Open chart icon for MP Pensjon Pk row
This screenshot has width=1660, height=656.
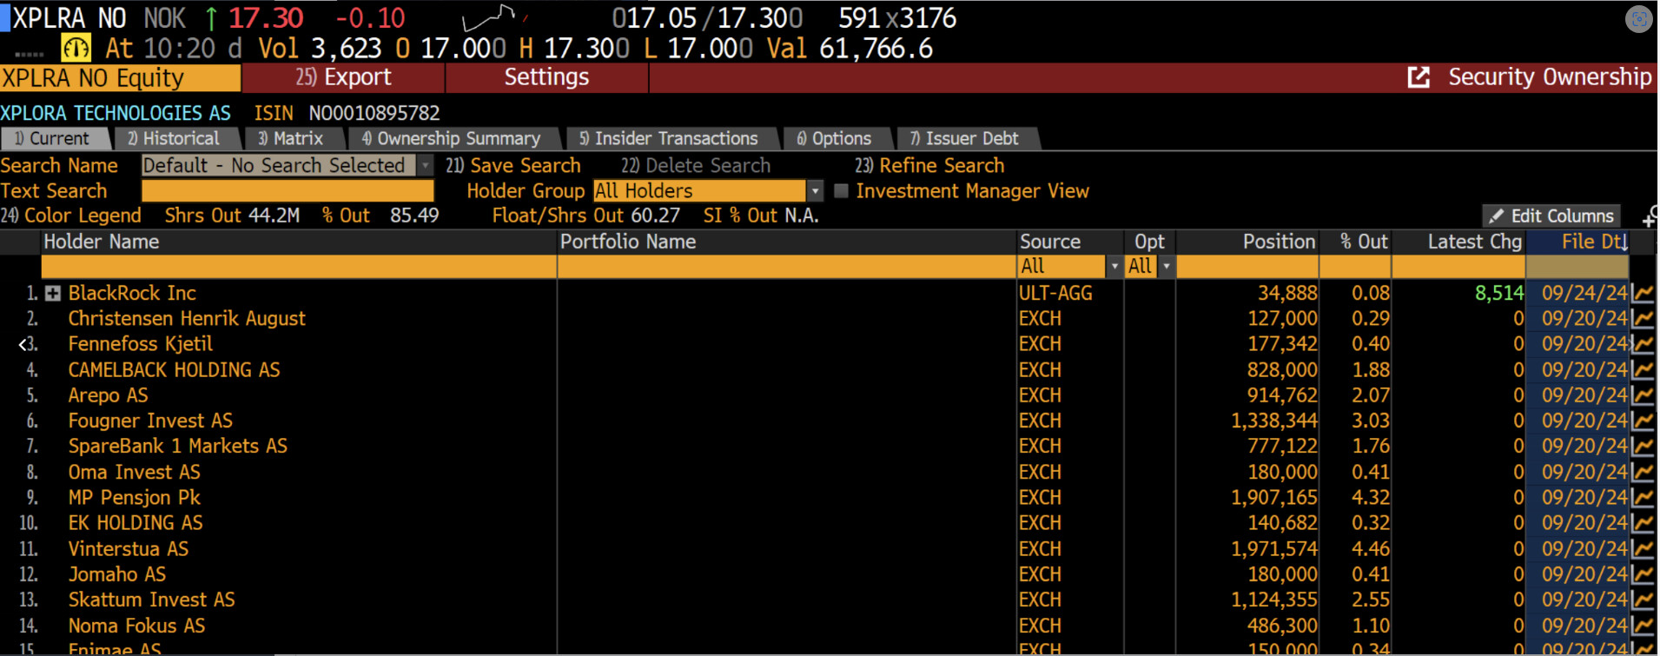[1642, 498]
